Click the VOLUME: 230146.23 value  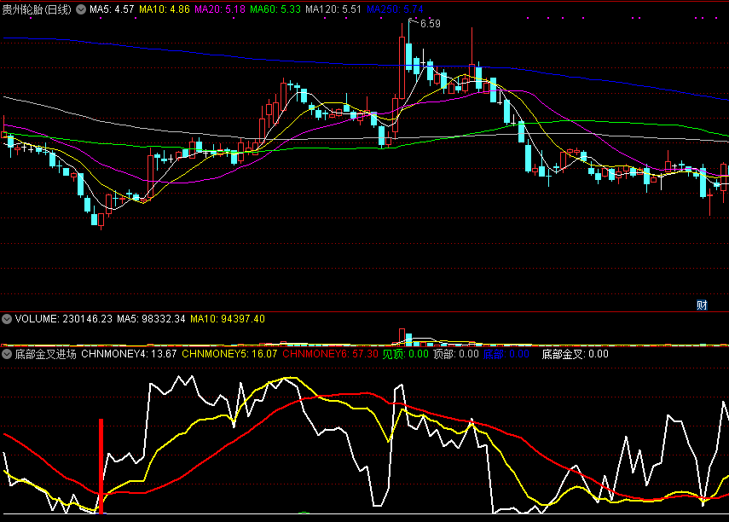click(x=64, y=319)
